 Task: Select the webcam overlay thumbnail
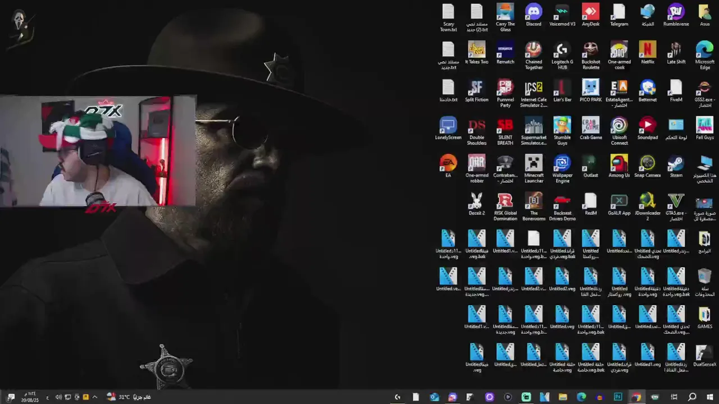(x=98, y=151)
